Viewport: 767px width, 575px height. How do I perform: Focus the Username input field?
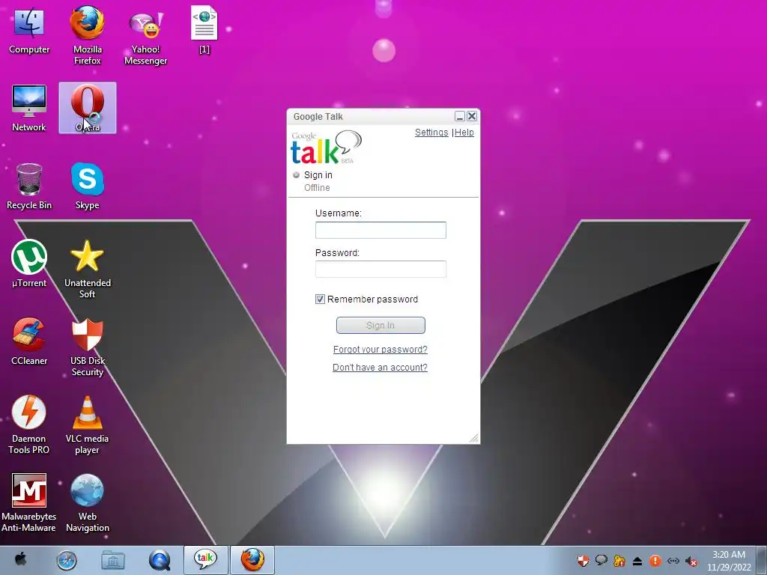pos(381,231)
